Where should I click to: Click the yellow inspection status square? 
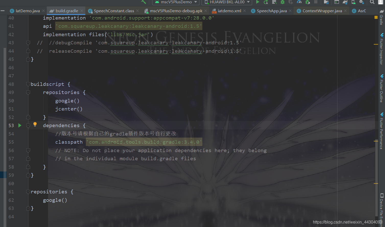pyautogui.click(x=376, y=17)
